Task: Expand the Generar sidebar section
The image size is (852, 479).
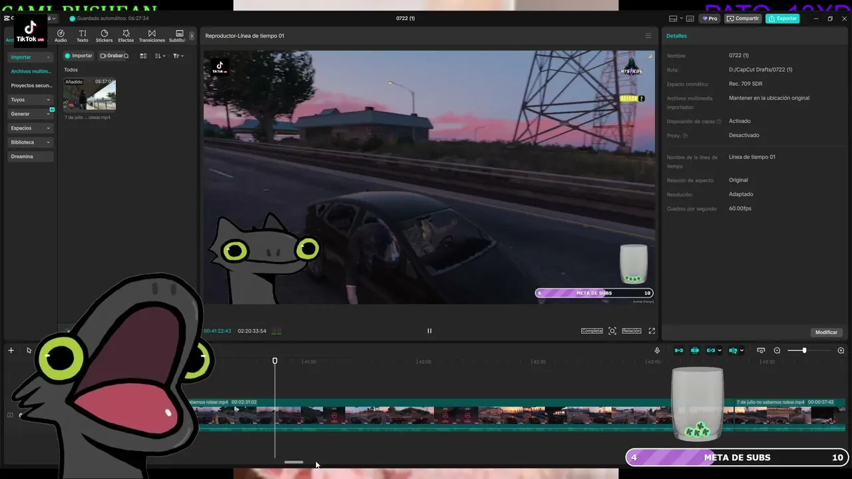Action: pos(31,114)
